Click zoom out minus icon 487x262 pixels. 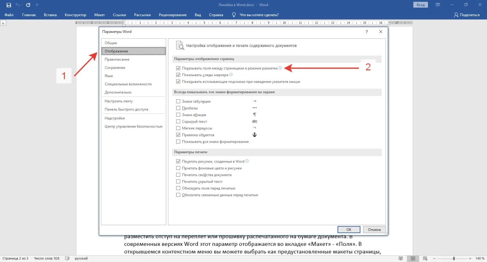click(x=434, y=259)
